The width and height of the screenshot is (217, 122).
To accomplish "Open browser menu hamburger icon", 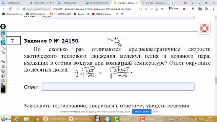I will tap(192, 3).
